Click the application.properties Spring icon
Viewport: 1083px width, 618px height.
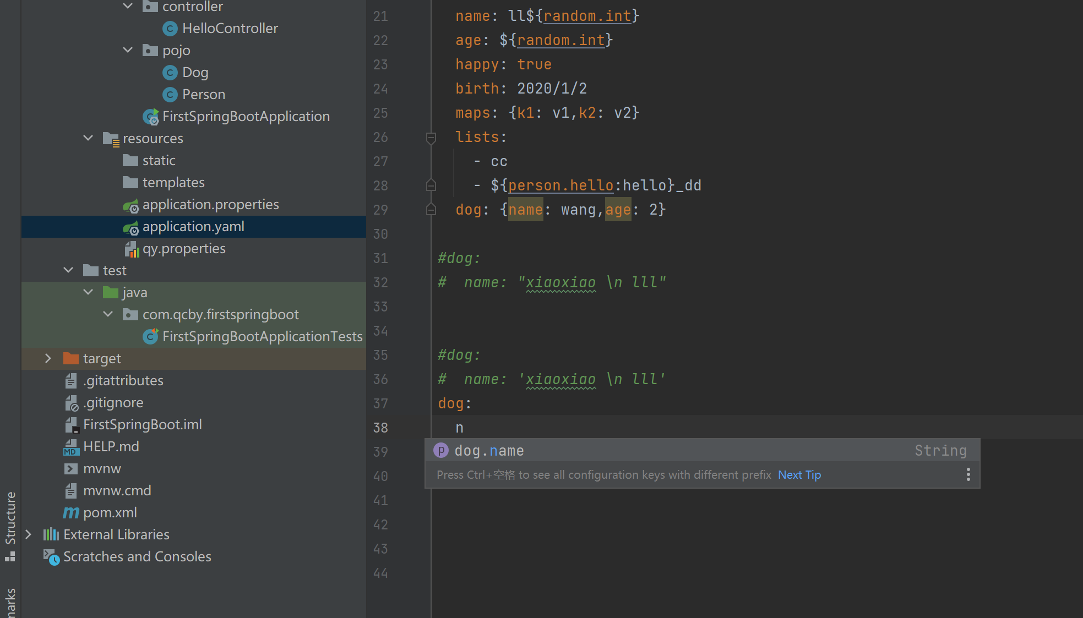pyautogui.click(x=131, y=206)
